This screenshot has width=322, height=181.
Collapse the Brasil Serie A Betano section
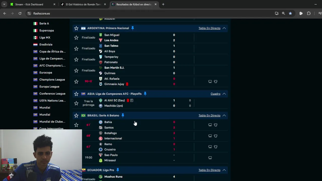(x=224, y=115)
